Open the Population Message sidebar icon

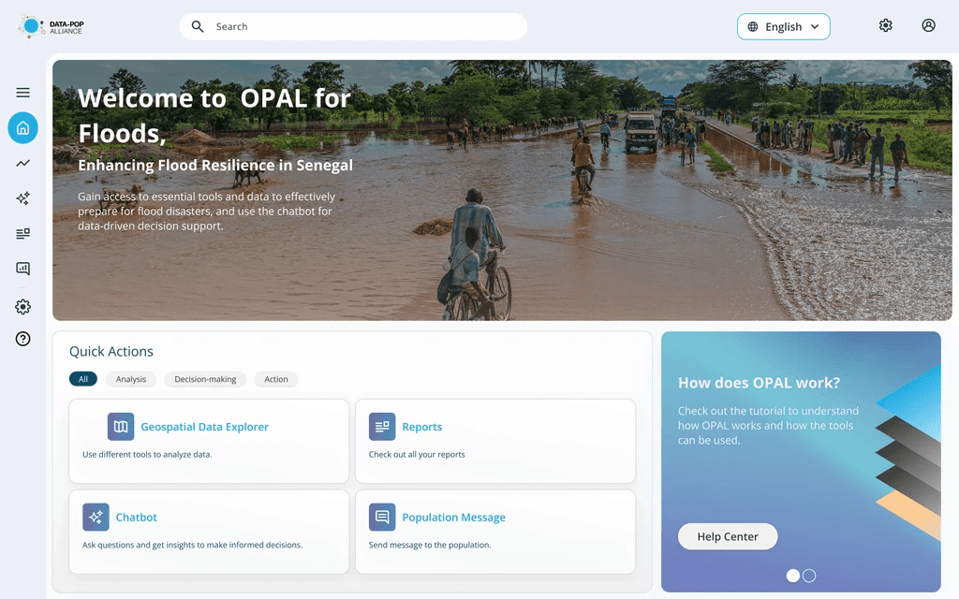tap(22, 269)
